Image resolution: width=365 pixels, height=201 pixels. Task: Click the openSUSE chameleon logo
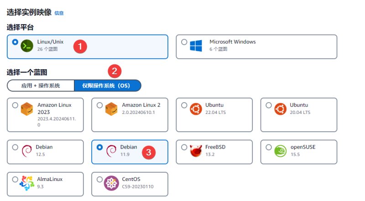(x=281, y=151)
